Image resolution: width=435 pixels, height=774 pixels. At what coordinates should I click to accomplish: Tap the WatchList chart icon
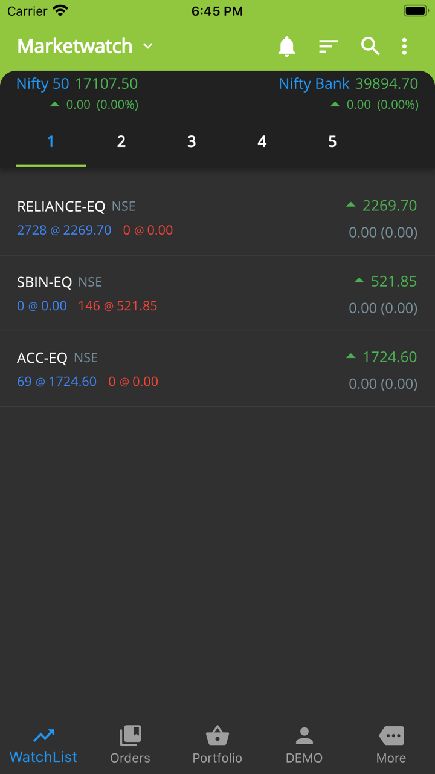[x=43, y=736]
